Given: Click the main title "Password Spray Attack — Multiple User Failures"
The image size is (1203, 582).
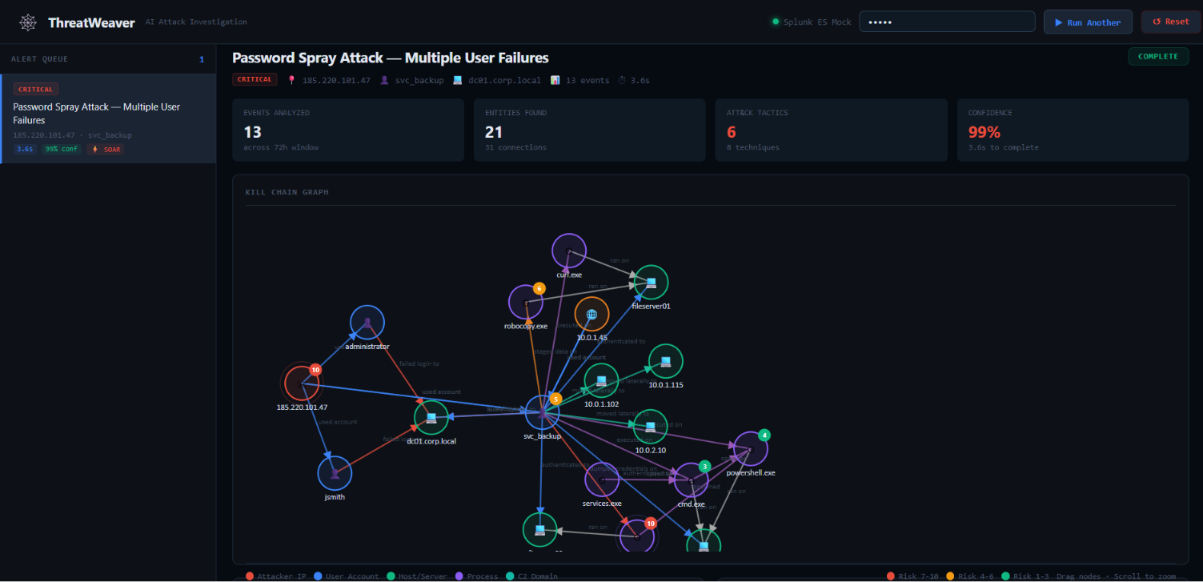Looking at the screenshot, I should pyautogui.click(x=391, y=58).
